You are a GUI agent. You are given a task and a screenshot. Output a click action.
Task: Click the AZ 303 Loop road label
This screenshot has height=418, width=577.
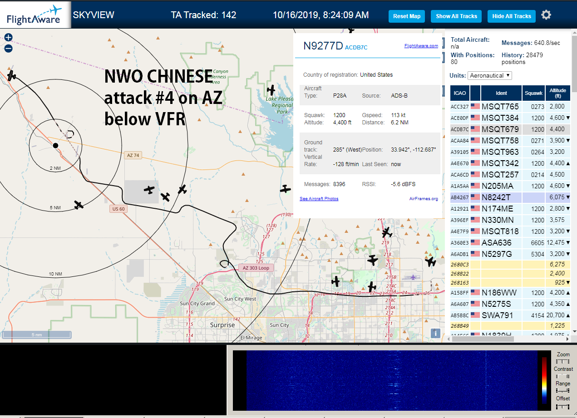tap(256, 268)
